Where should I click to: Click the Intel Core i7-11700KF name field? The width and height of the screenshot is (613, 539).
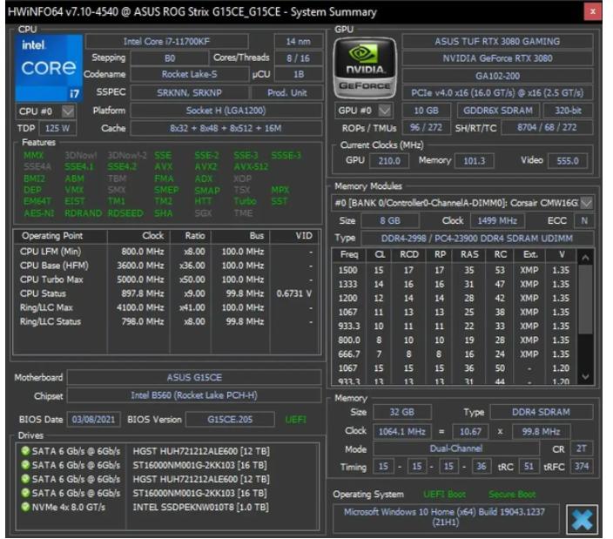tap(166, 42)
